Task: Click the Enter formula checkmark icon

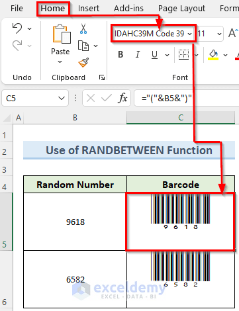Action: click(x=107, y=98)
